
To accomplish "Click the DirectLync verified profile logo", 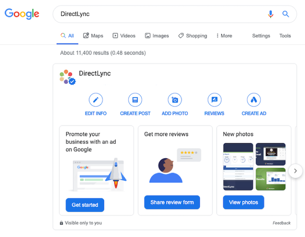I will click(68, 77).
